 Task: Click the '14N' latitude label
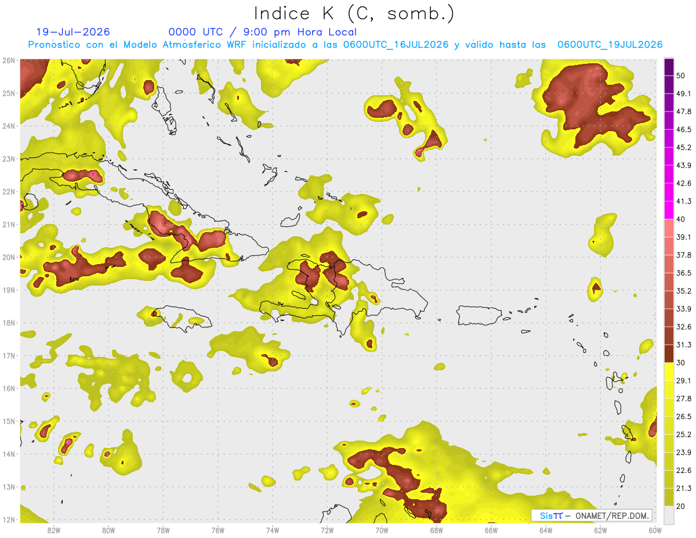coord(8,454)
